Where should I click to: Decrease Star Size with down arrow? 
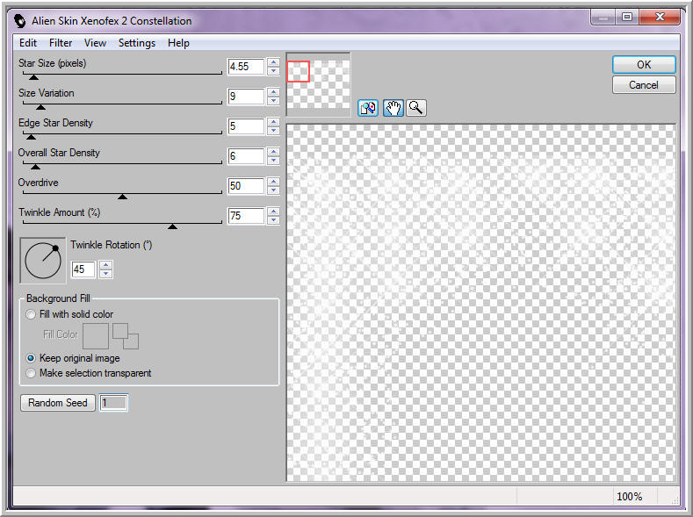pos(273,71)
